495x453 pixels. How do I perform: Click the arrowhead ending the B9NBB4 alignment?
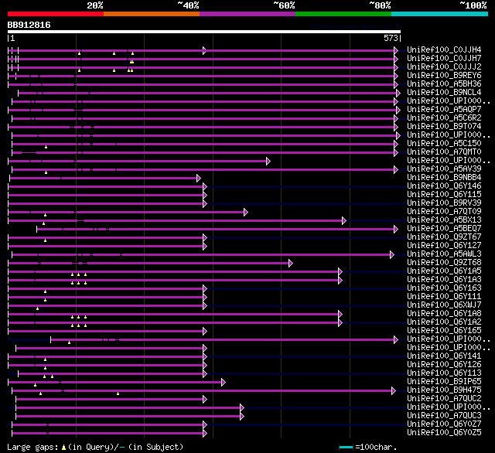(x=199, y=179)
